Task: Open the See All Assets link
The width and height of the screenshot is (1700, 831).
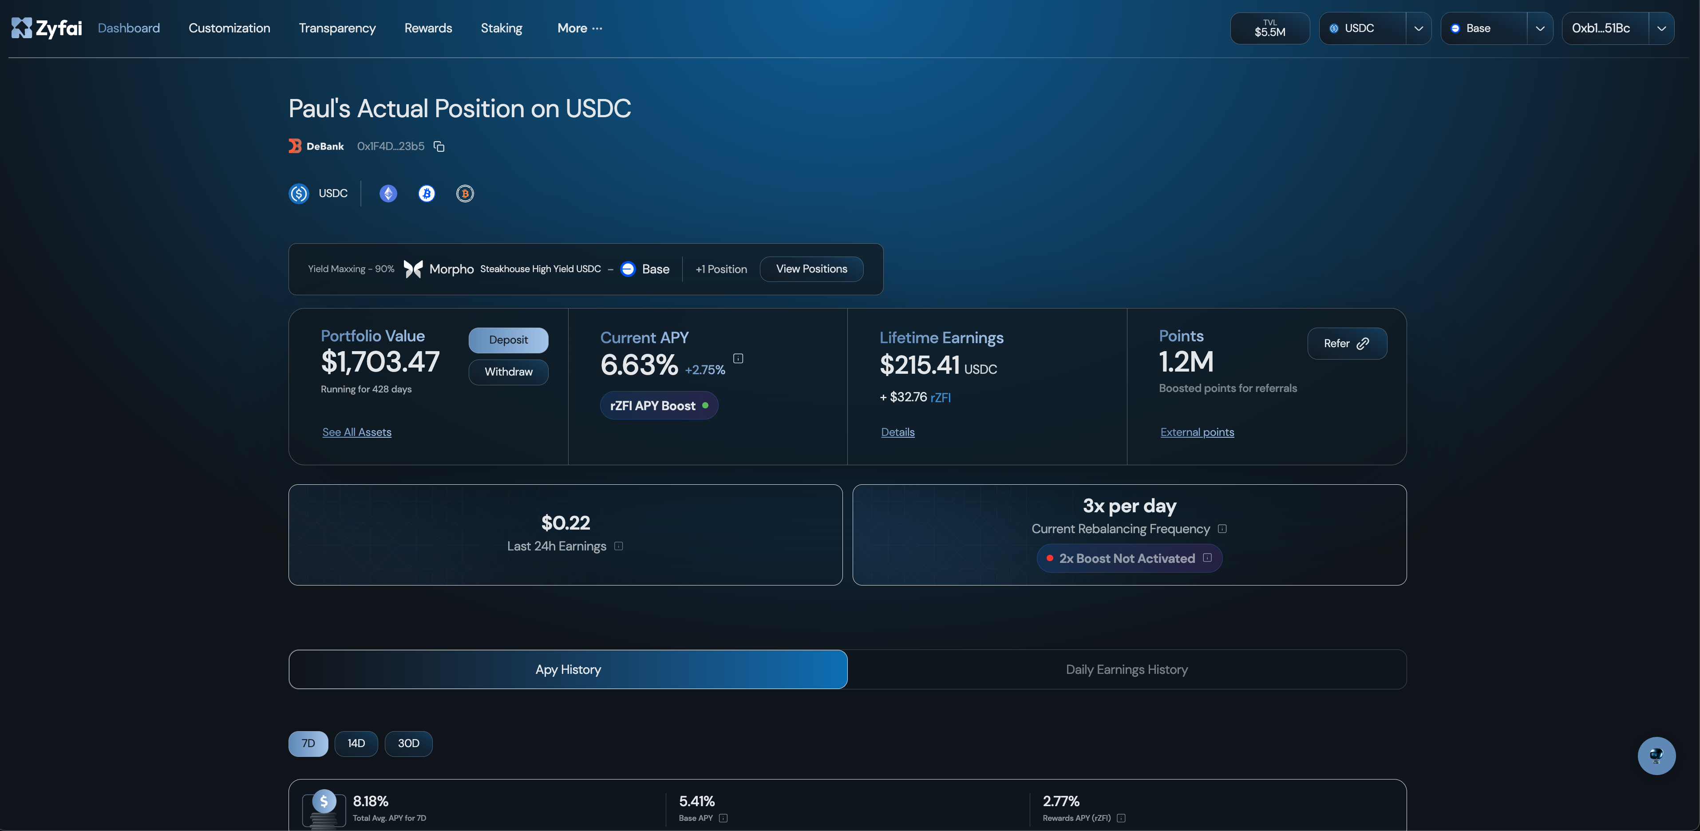Action: (357, 431)
